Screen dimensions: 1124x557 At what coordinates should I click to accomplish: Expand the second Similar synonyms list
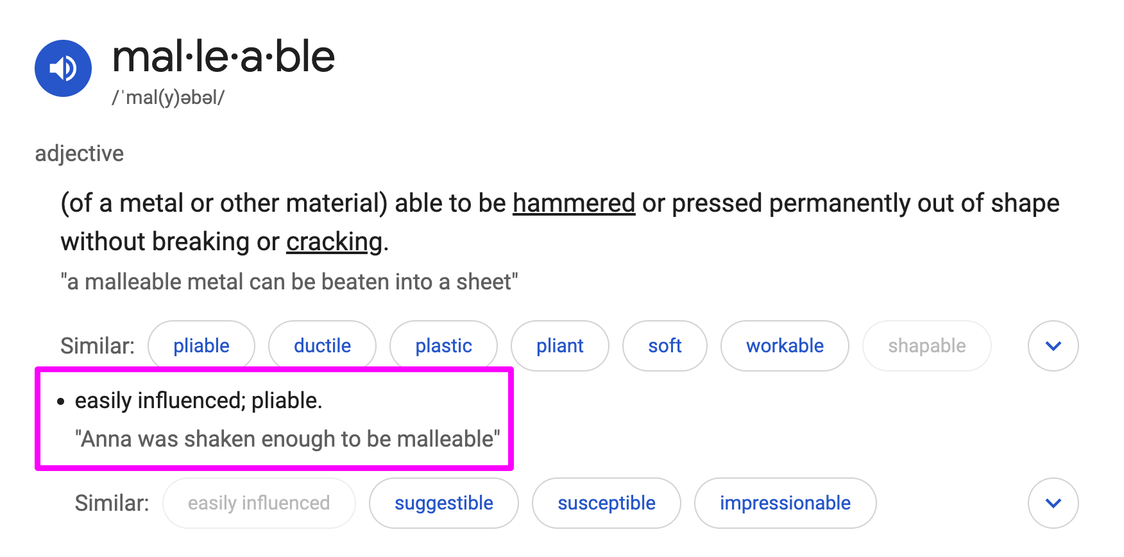[x=1053, y=503]
